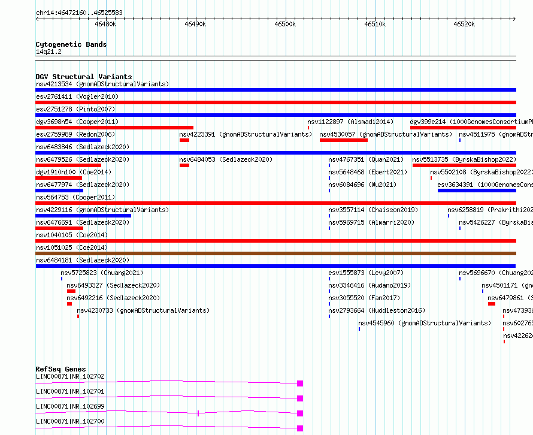Click the nsv1040105 (Coe2014) label

click(x=72, y=235)
